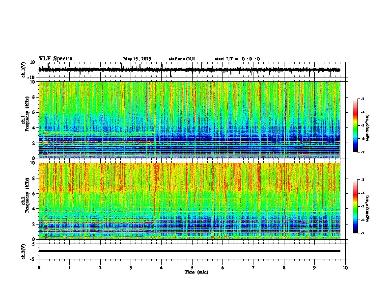Click the 'May 15, 2023' date label

137,59
